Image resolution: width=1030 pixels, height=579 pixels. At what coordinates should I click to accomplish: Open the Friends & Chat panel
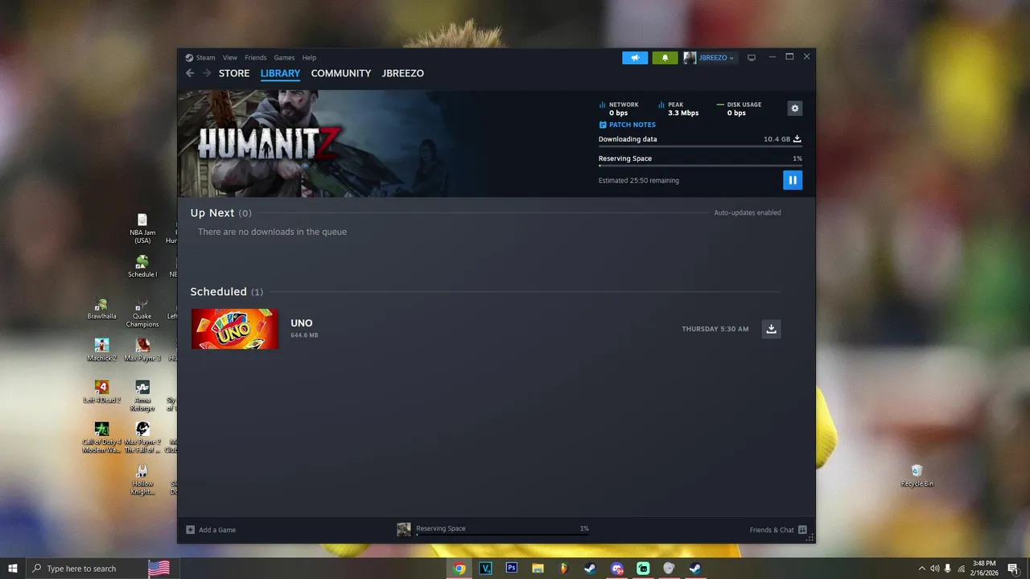click(x=778, y=530)
